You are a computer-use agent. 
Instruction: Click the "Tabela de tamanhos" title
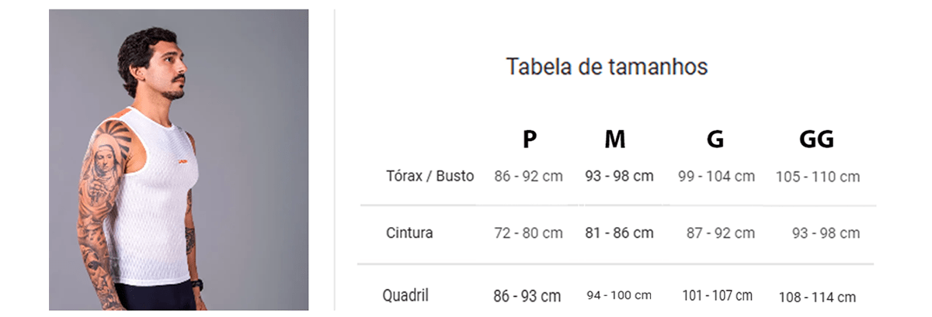[x=607, y=67]
